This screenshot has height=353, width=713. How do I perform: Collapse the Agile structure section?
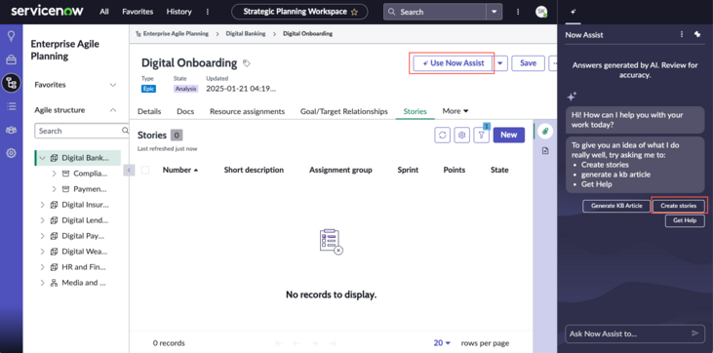[113, 110]
